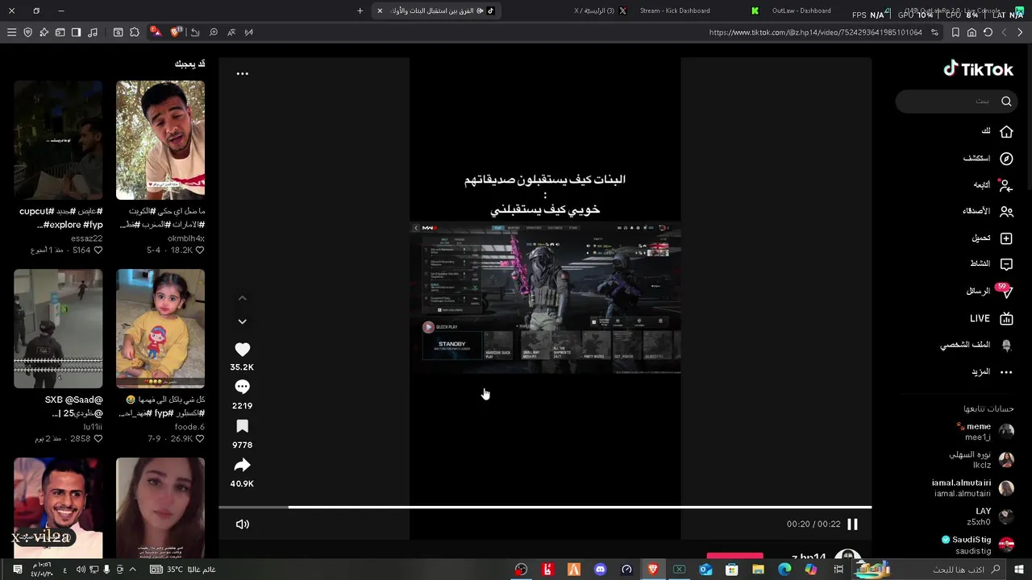1032x580 pixels.
Task: Open lu11iii recommended video thumbnail
Action: pos(58,329)
